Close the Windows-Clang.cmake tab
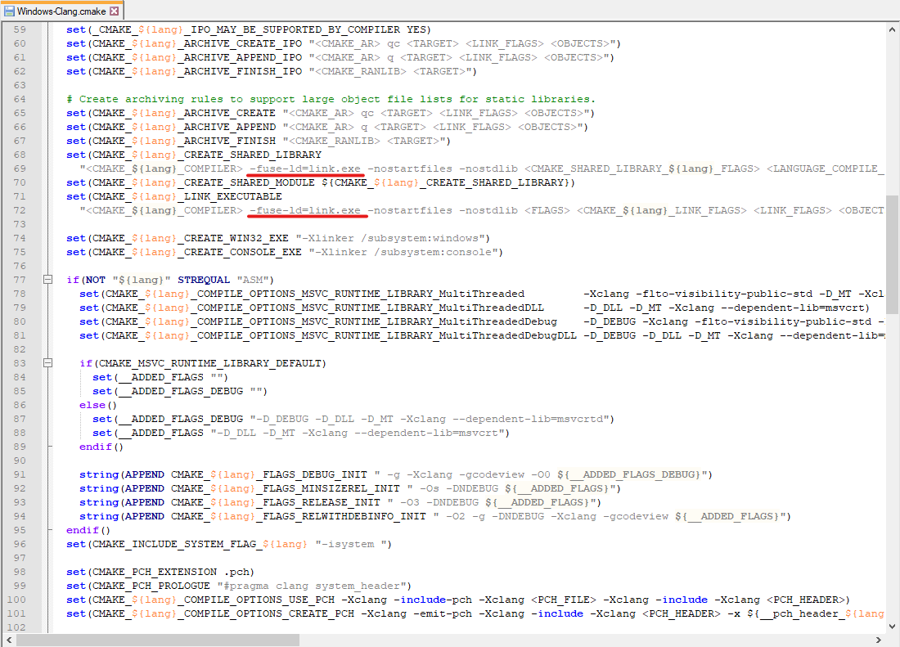 [115, 12]
